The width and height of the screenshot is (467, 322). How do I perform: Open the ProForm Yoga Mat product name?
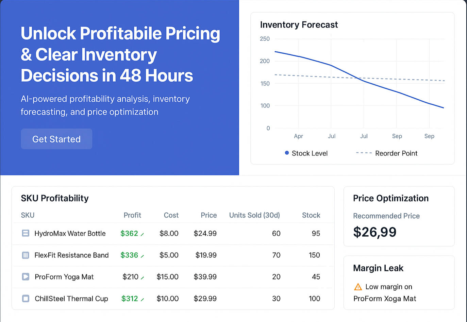pyautogui.click(x=64, y=277)
